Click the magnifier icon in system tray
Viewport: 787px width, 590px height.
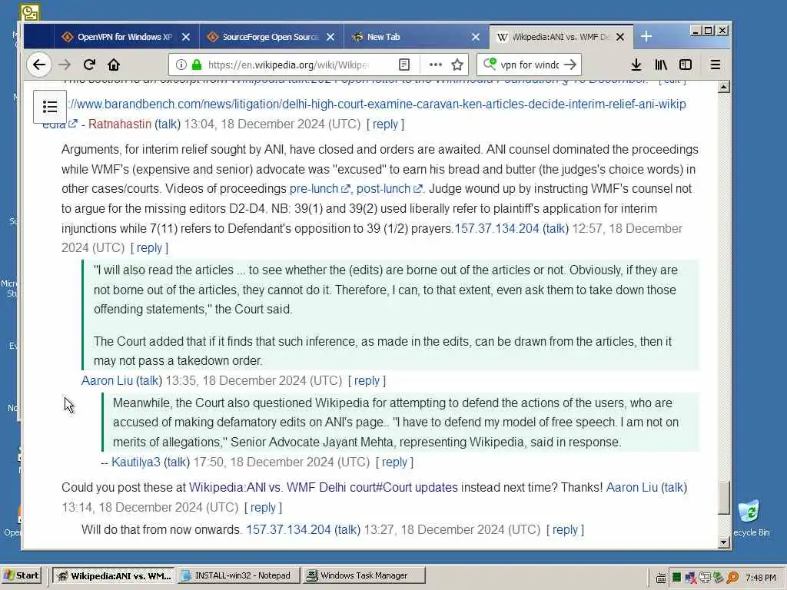point(732,578)
